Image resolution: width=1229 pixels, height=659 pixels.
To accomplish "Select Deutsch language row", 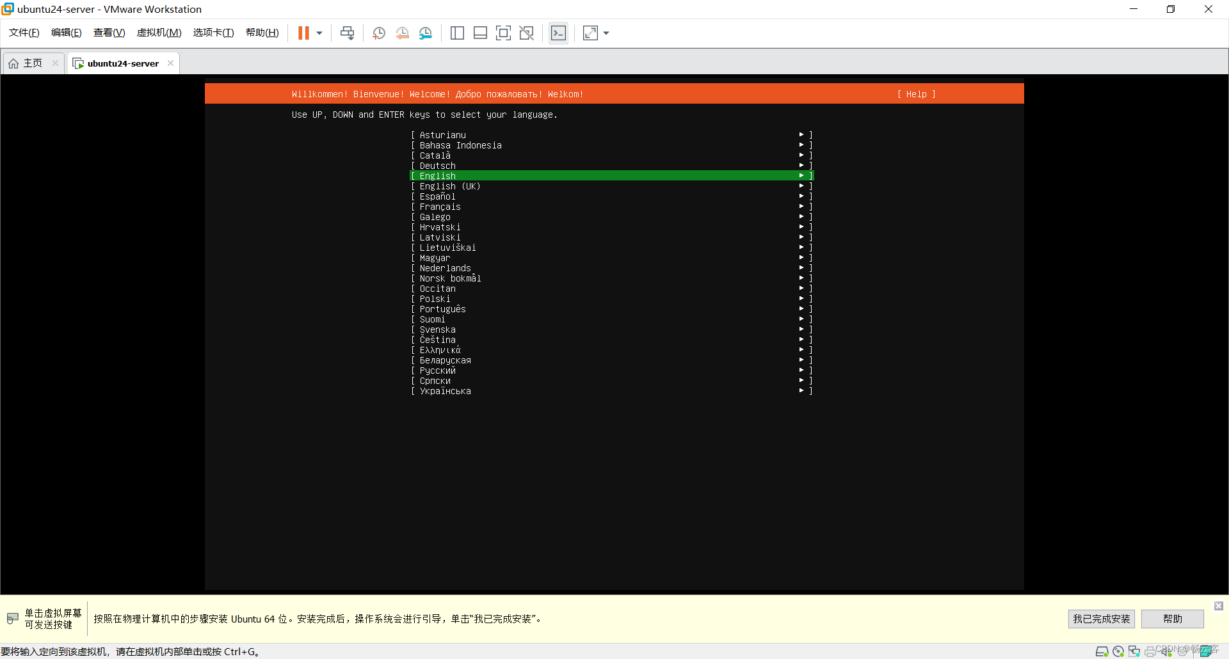I will pyautogui.click(x=611, y=166).
